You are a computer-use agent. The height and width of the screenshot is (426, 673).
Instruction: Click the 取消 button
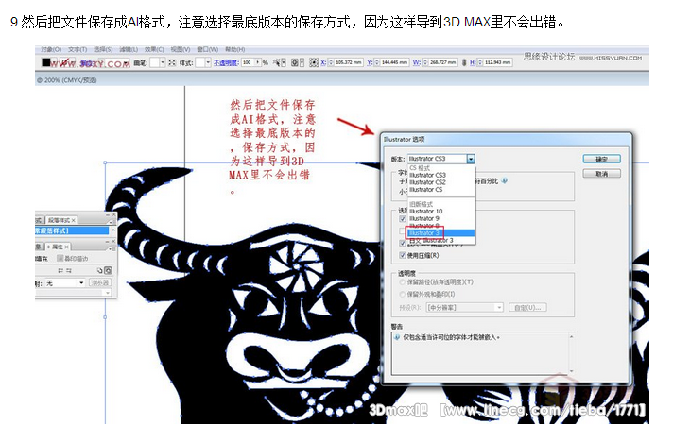tap(602, 174)
